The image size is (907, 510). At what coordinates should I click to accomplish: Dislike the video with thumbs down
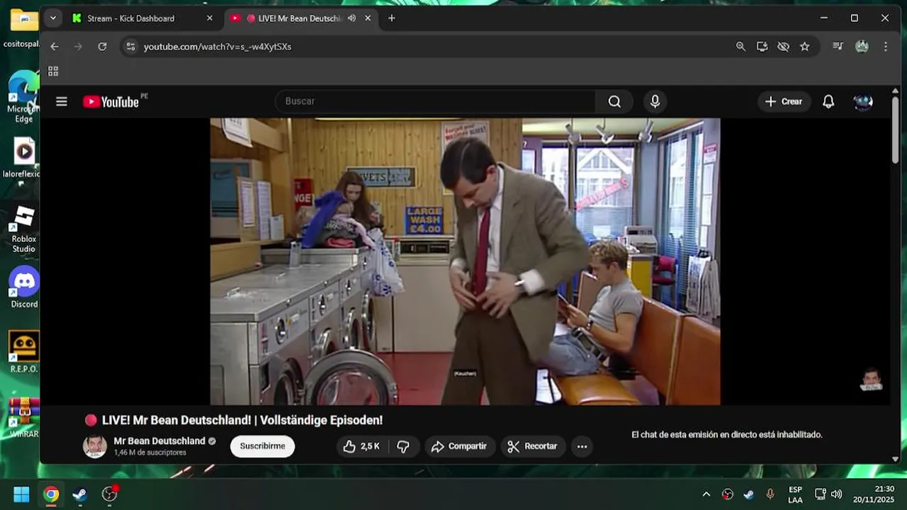pyautogui.click(x=403, y=446)
